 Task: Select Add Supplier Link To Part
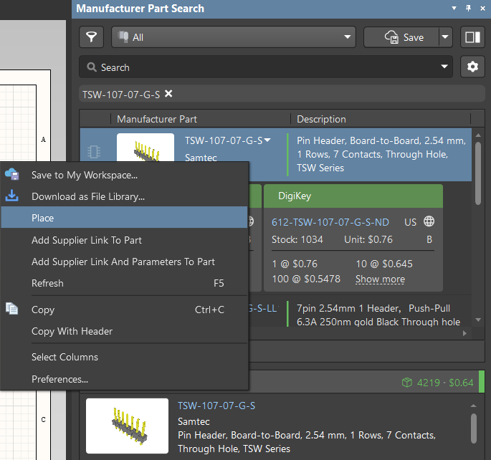pyautogui.click(x=124, y=240)
